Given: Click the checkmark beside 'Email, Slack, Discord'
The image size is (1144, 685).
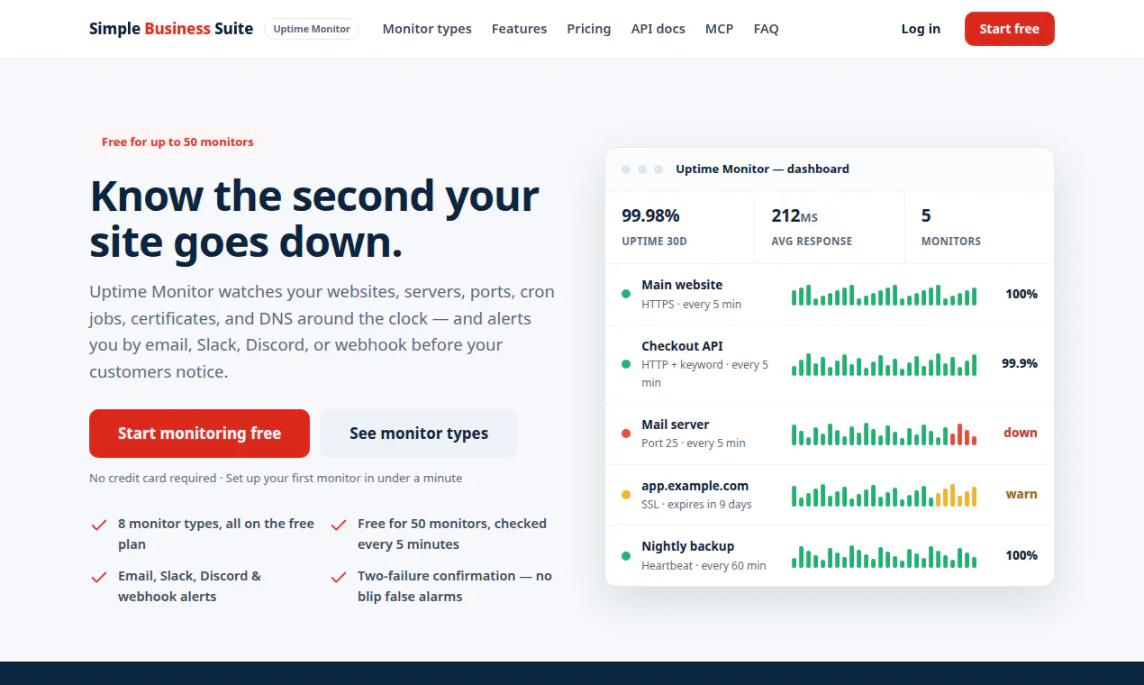Looking at the screenshot, I should click(x=99, y=577).
